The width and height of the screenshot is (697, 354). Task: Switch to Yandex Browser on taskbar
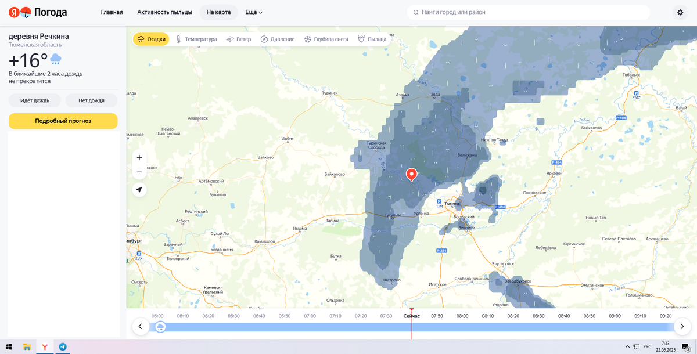(45, 347)
